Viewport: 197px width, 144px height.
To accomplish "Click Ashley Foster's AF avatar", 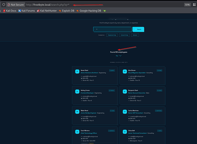I will tap(77, 91).
